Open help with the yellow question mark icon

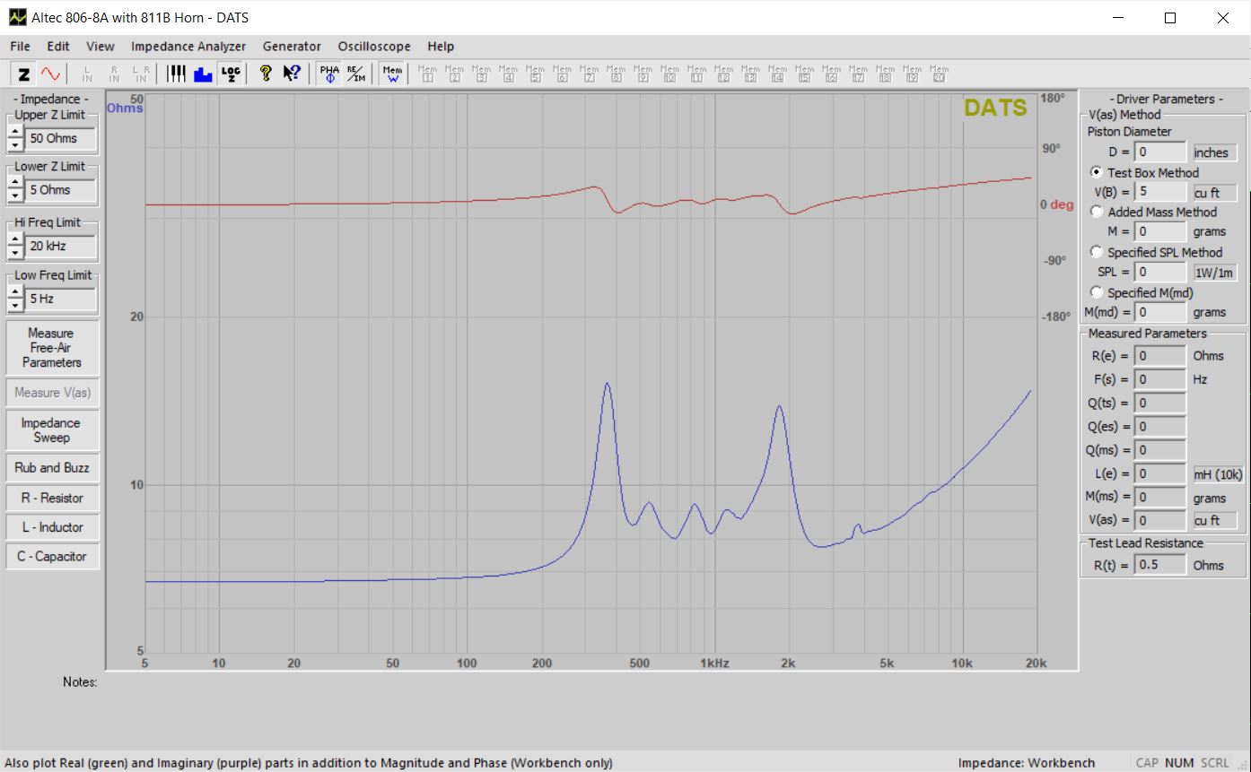pos(266,74)
